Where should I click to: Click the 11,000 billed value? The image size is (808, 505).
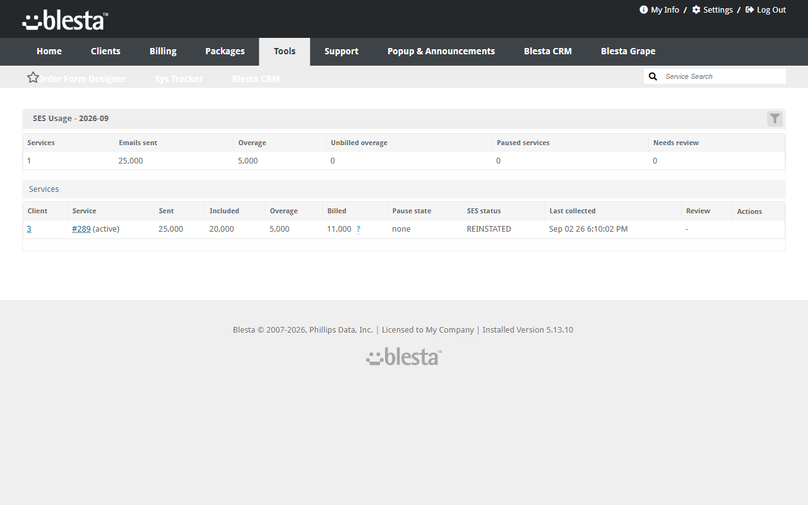tap(339, 229)
